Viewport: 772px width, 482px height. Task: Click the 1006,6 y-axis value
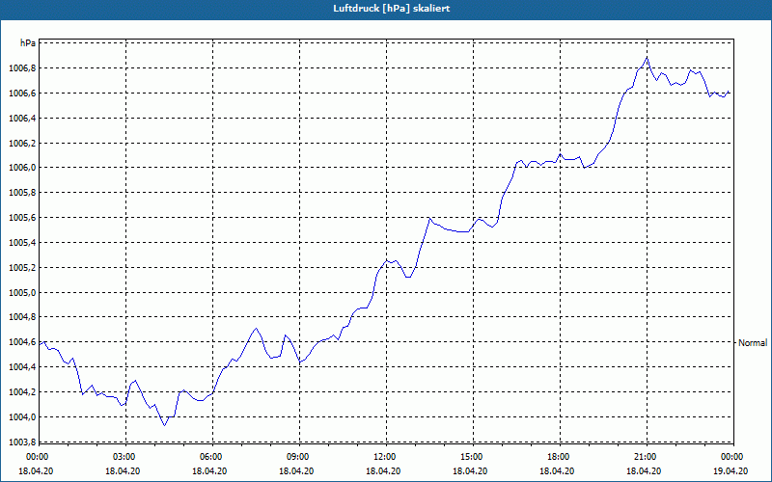click(x=22, y=93)
